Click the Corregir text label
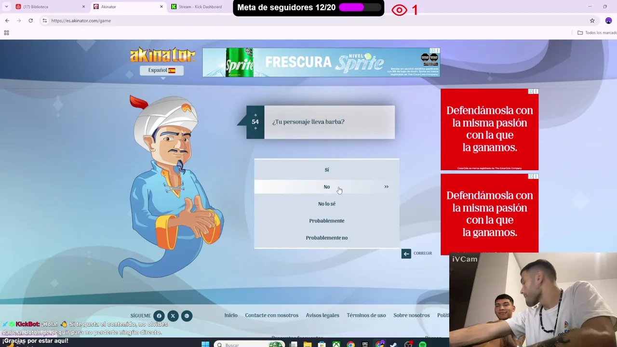Image resolution: width=617 pixels, height=347 pixels. pos(423,254)
